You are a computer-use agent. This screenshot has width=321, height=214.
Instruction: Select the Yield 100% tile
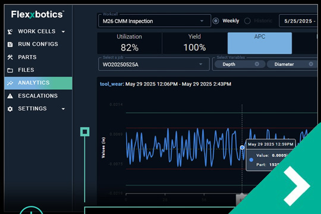(x=194, y=43)
